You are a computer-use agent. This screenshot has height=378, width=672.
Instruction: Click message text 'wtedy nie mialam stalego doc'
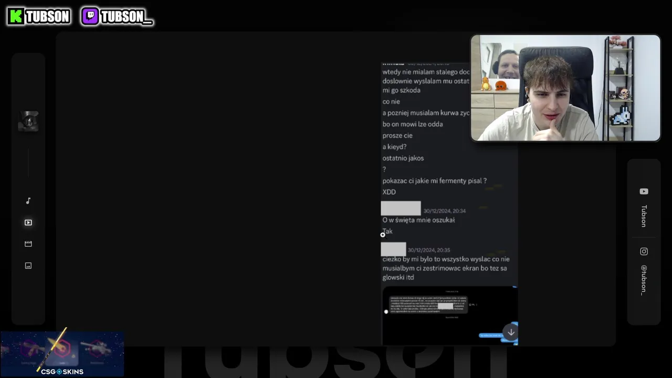point(426,72)
